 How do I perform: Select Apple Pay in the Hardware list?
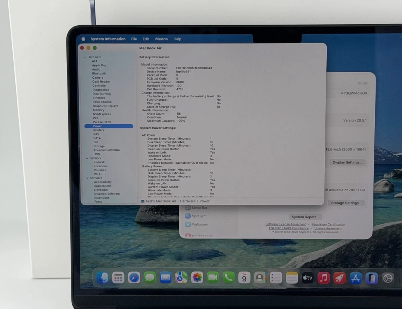pos(99,65)
